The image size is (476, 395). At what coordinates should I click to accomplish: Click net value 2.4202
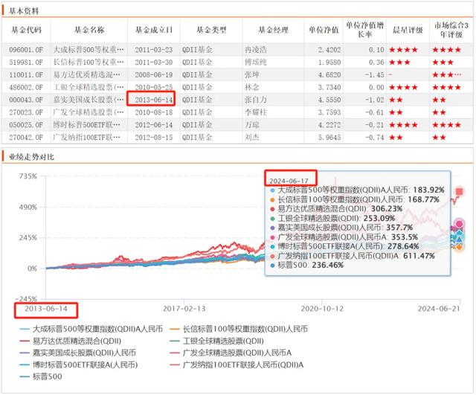329,50
